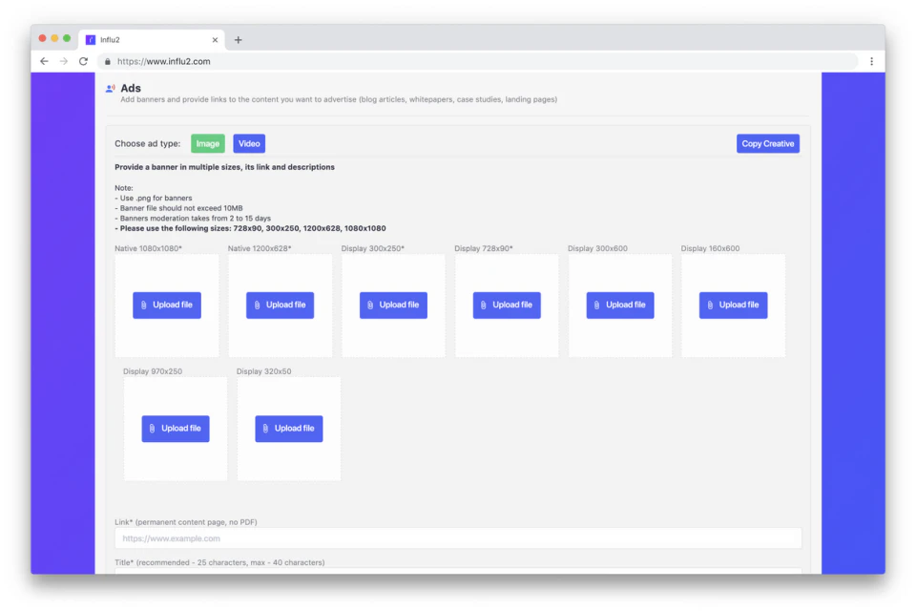
Task: Reload the page using the refresh icon
Action: coord(83,60)
